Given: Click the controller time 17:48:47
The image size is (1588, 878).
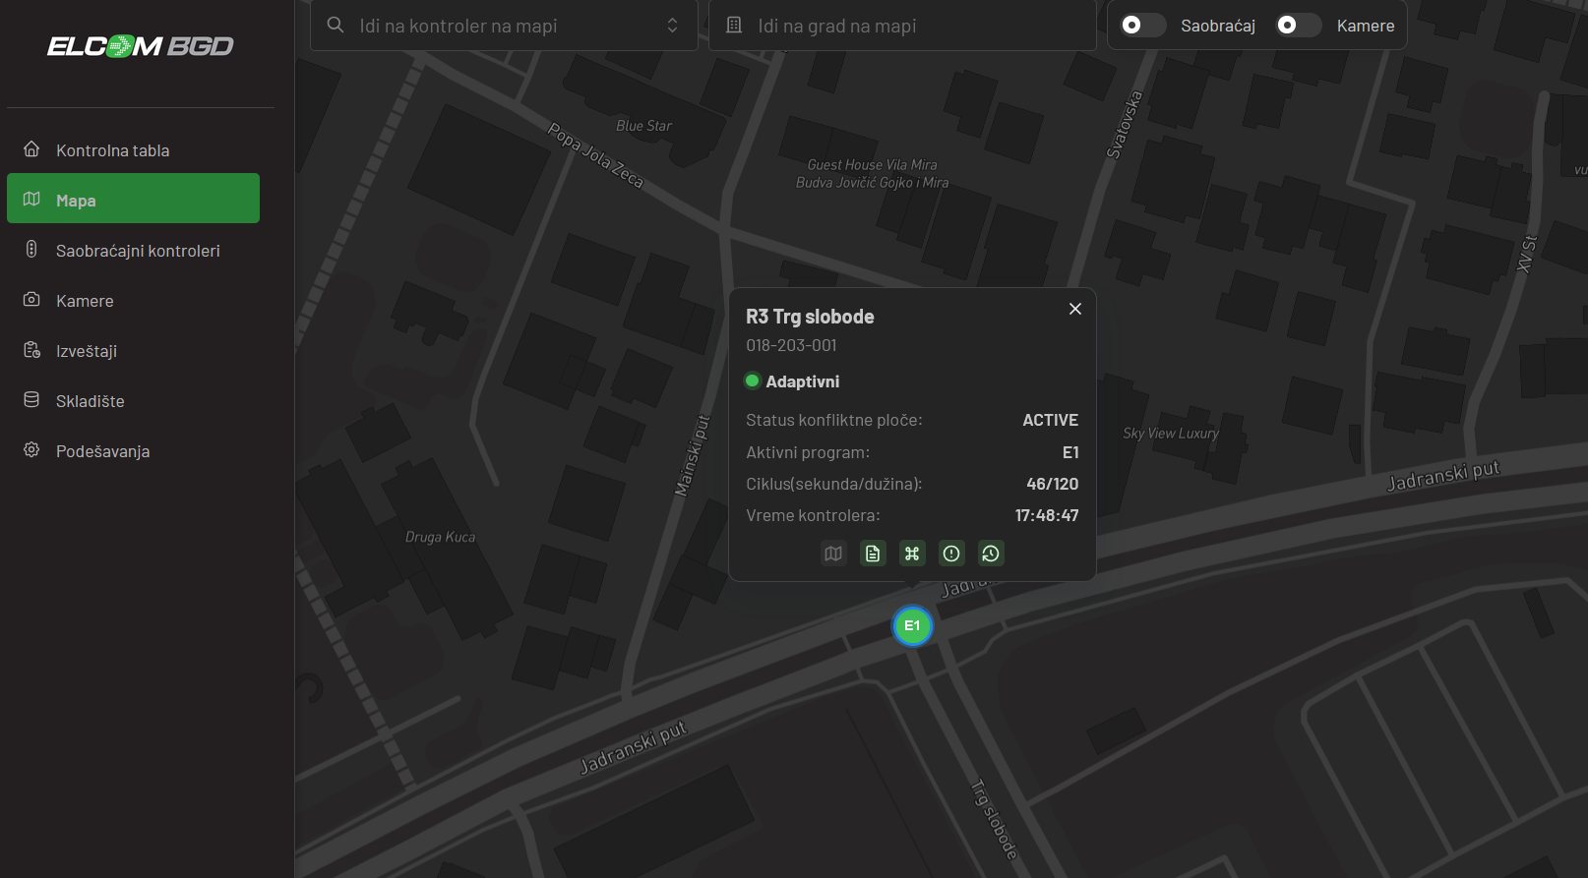Looking at the screenshot, I should 1047,515.
